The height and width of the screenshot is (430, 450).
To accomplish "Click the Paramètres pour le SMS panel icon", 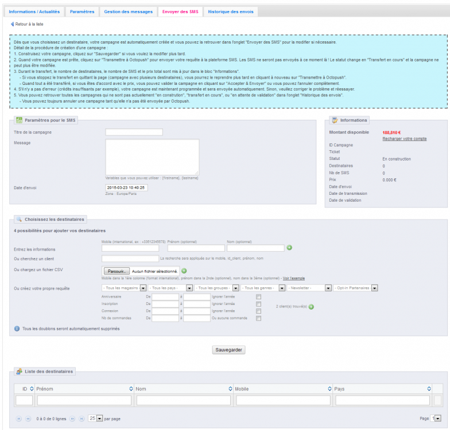I will pyautogui.click(x=20, y=120).
